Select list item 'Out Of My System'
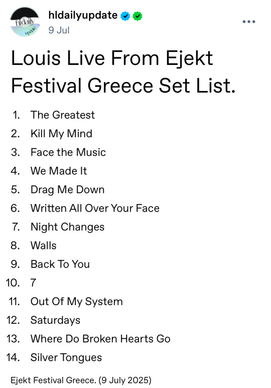The width and height of the screenshot is (271, 388). pos(77,302)
